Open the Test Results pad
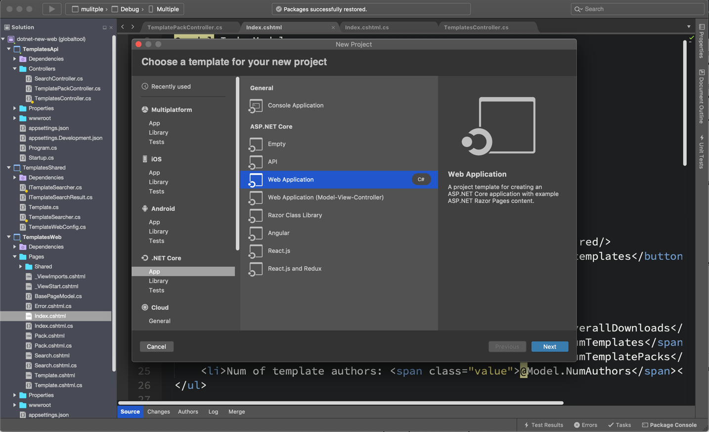The height and width of the screenshot is (432, 709). pos(543,425)
